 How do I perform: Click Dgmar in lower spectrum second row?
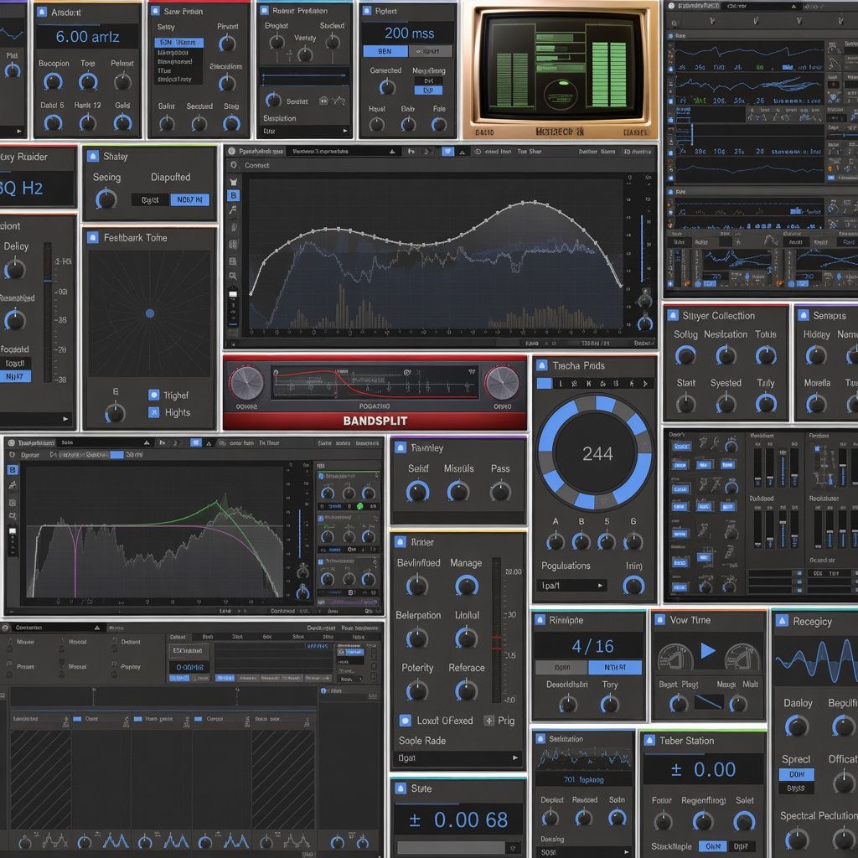(x=29, y=455)
